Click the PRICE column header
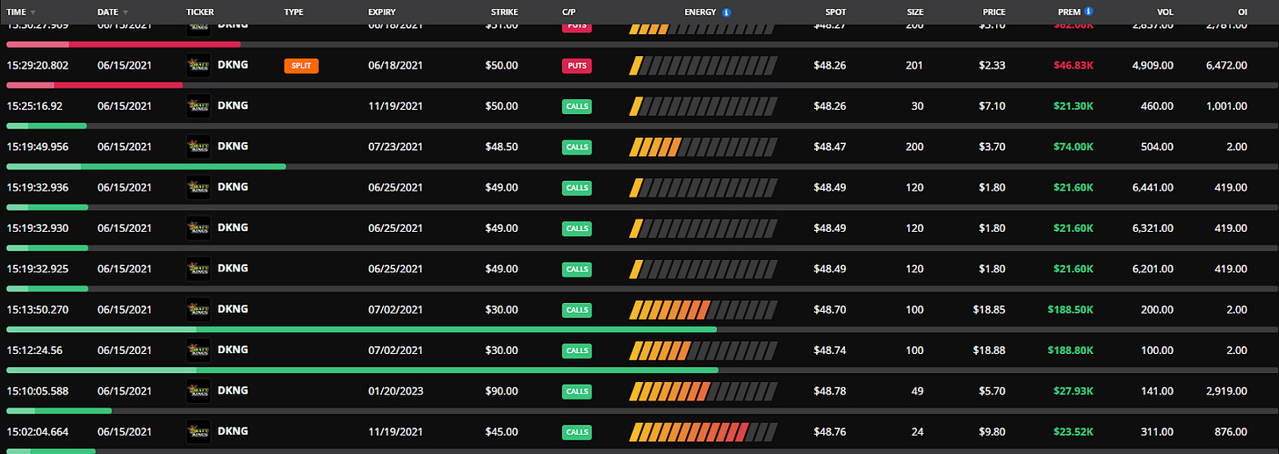 pos(994,12)
